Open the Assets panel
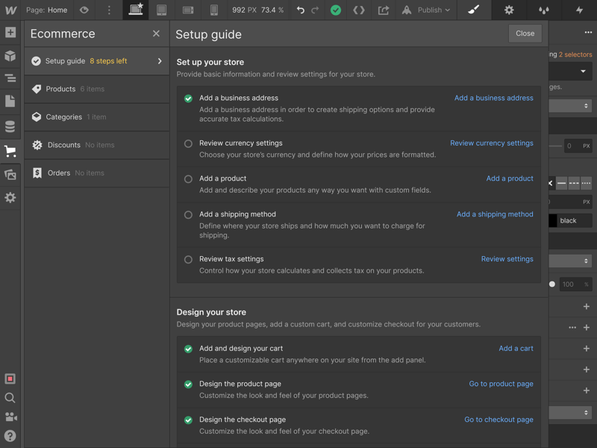Image resolution: width=597 pixels, height=448 pixels. coord(10,175)
